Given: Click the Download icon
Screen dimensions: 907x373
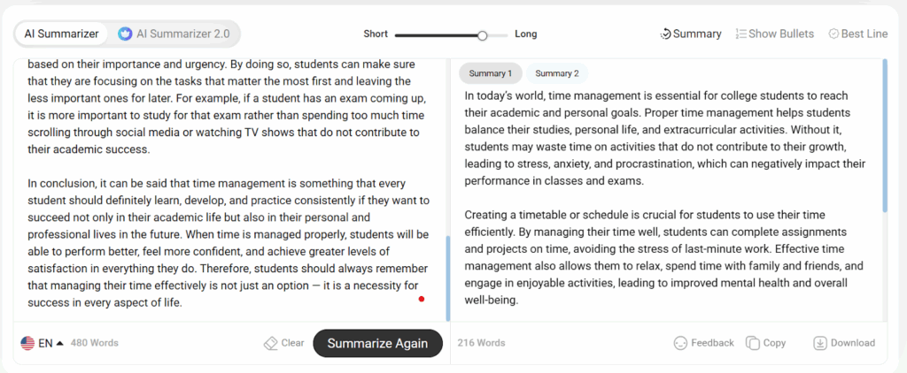Looking at the screenshot, I should 820,343.
